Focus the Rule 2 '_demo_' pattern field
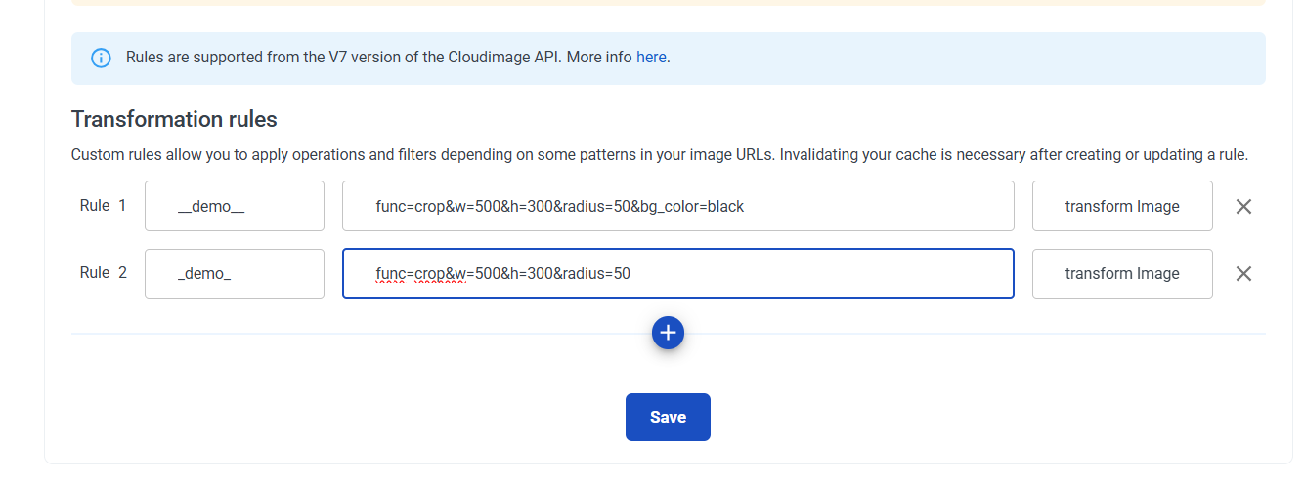 pyautogui.click(x=234, y=273)
